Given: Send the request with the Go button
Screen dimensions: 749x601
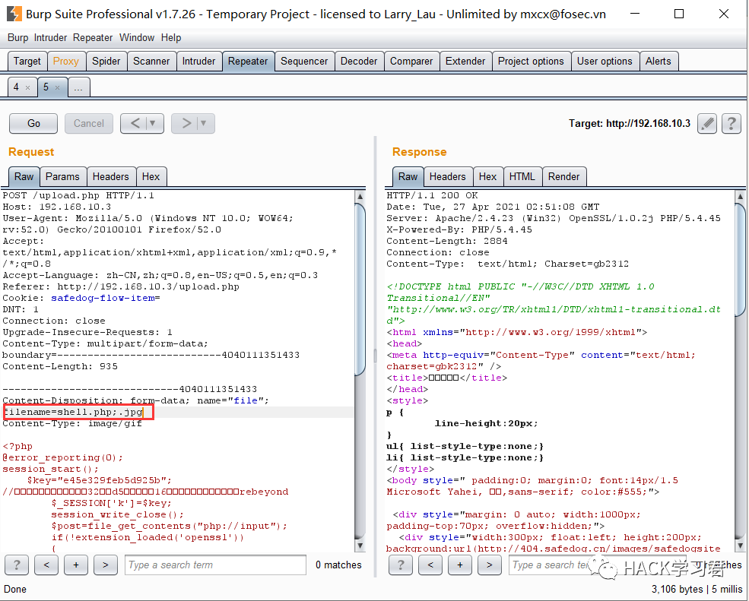Looking at the screenshot, I should pos(33,124).
